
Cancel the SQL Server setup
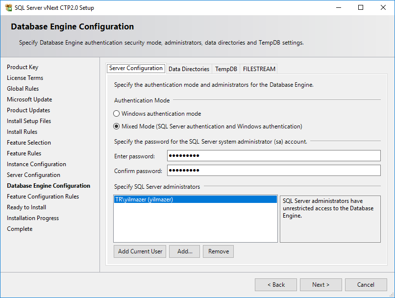(x=366, y=285)
